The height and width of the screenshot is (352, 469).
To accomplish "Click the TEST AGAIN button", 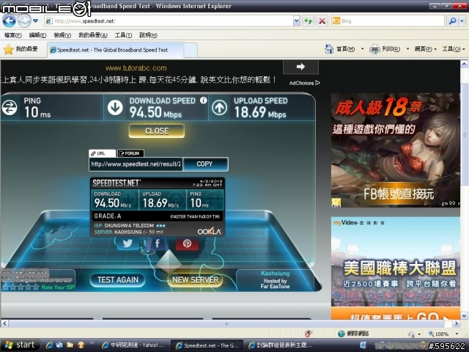I will tap(118, 280).
